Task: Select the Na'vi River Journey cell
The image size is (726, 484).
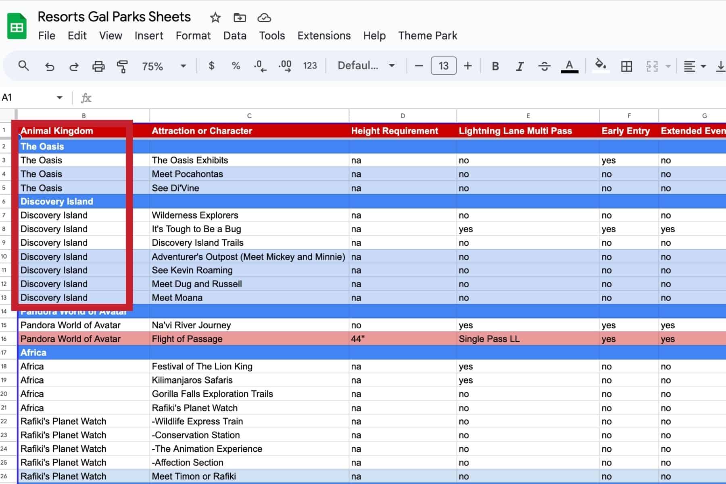Action: click(249, 325)
